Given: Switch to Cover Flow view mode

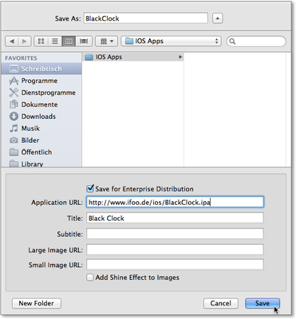Looking at the screenshot, I should click(x=84, y=41).
